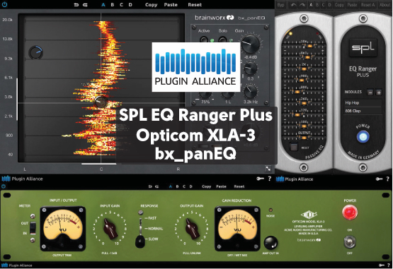Click the undo arrow in Opticom toolbar
The image size is (393, 269).
pos(150,186)
